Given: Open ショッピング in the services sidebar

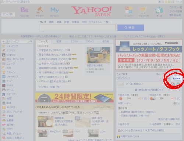Looking at the screenshot, I should [x=12, y=46].
